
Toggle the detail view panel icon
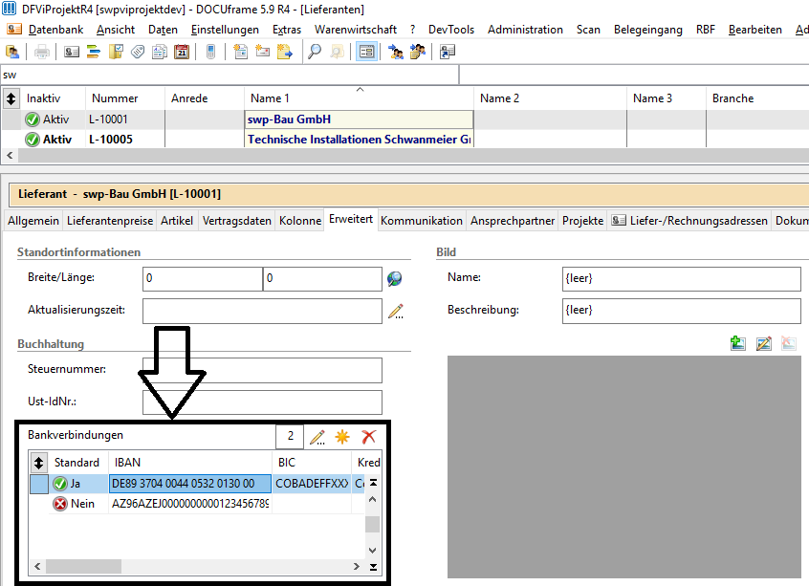coord(366,52)
